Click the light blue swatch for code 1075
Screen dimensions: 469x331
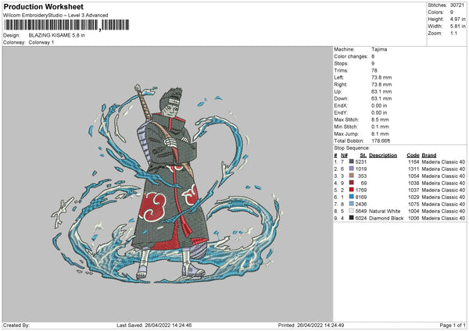(352, 204)
